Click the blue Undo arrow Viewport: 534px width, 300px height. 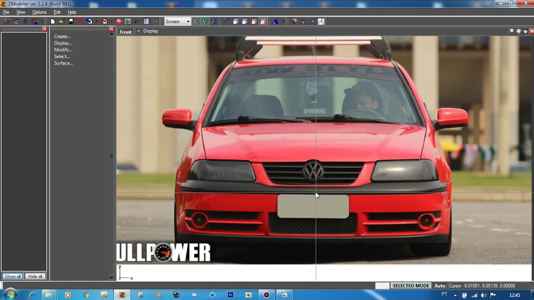pos(137,21)
